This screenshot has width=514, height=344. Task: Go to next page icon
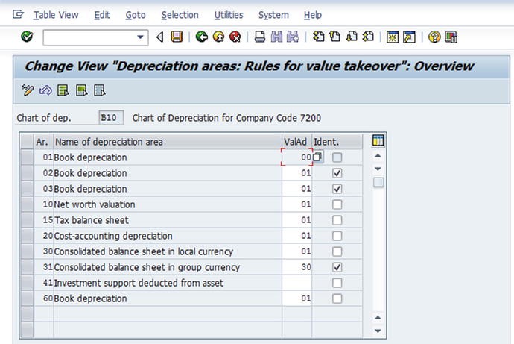[352, 37]
